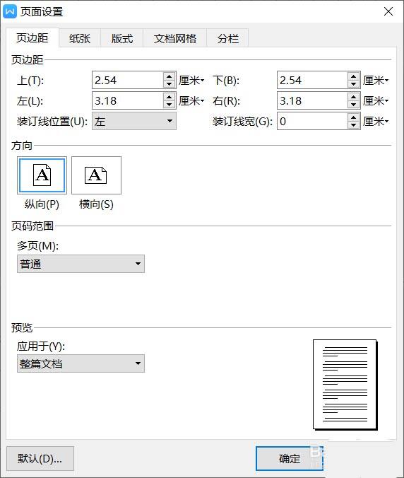Click the 确定 button
Viewport: 404px width, 478px height.
point(289,458)
